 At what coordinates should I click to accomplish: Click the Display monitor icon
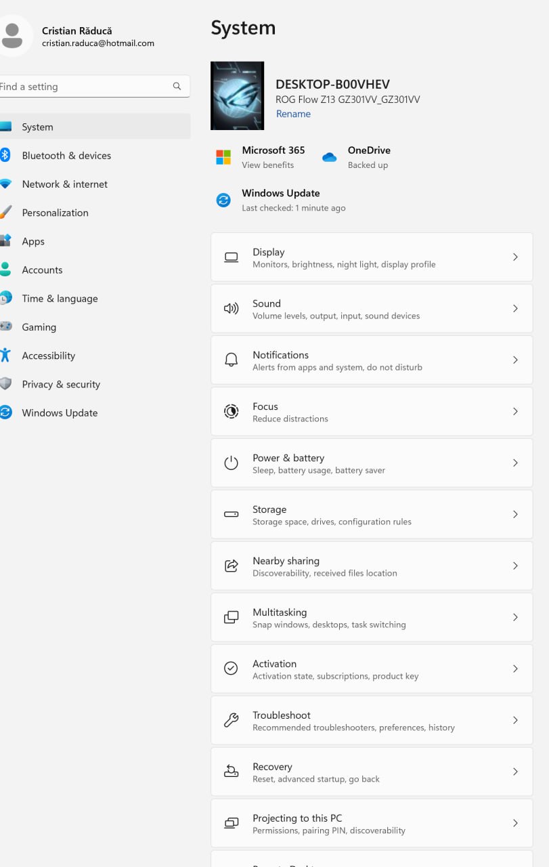[231, 257]
